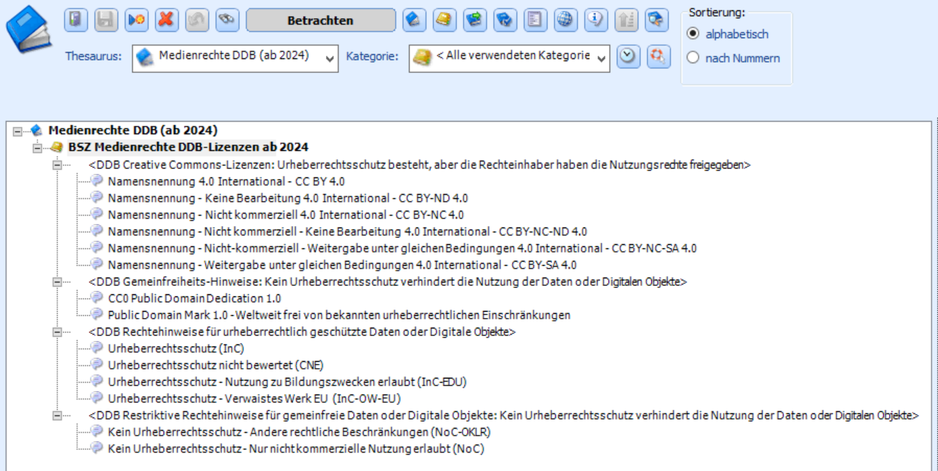Click the floppy disk save icon
The width and height of the screenshot is (938, 471).
tap(106, 20)
